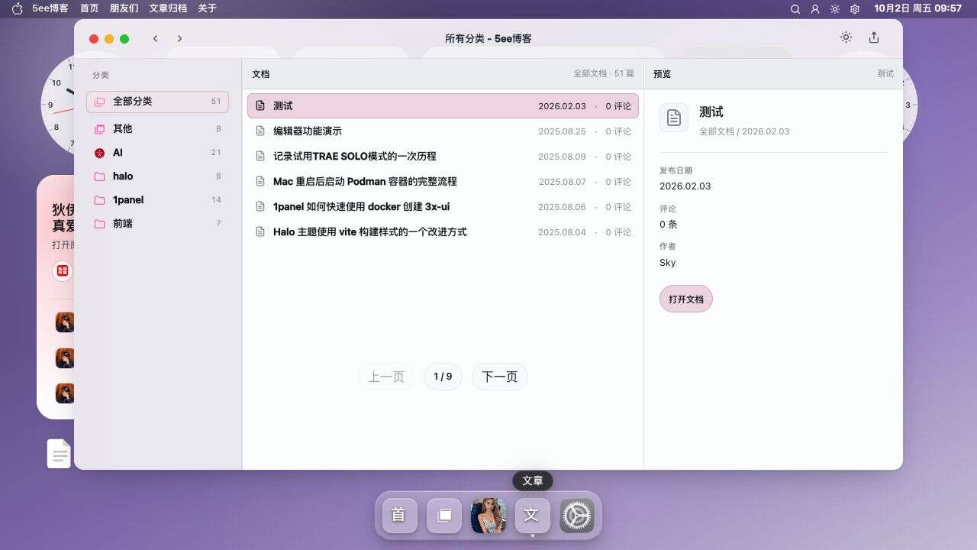Click the 下一页 next page button
Image resolution: width=977 pixels, height=550 pixels.
(x=500, y=377)
